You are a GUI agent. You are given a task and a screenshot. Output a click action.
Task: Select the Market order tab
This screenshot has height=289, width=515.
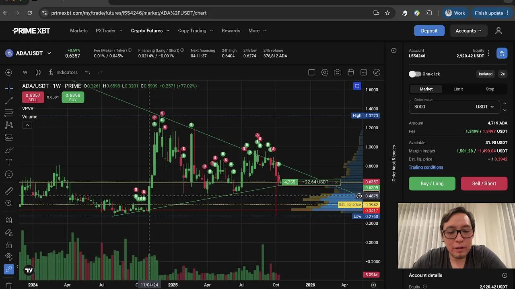click(426, 89)
